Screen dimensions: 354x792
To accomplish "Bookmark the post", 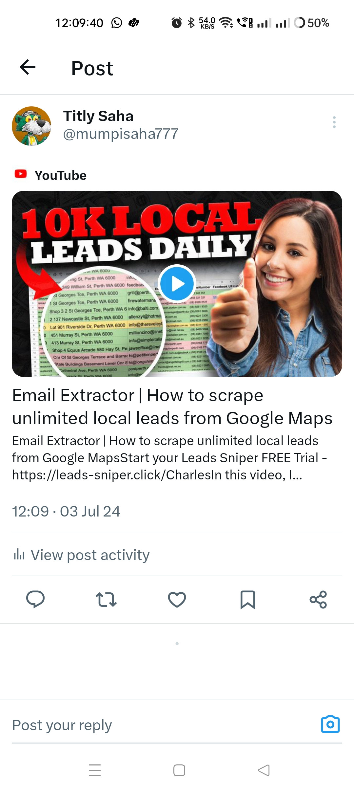I will (248, 600).
